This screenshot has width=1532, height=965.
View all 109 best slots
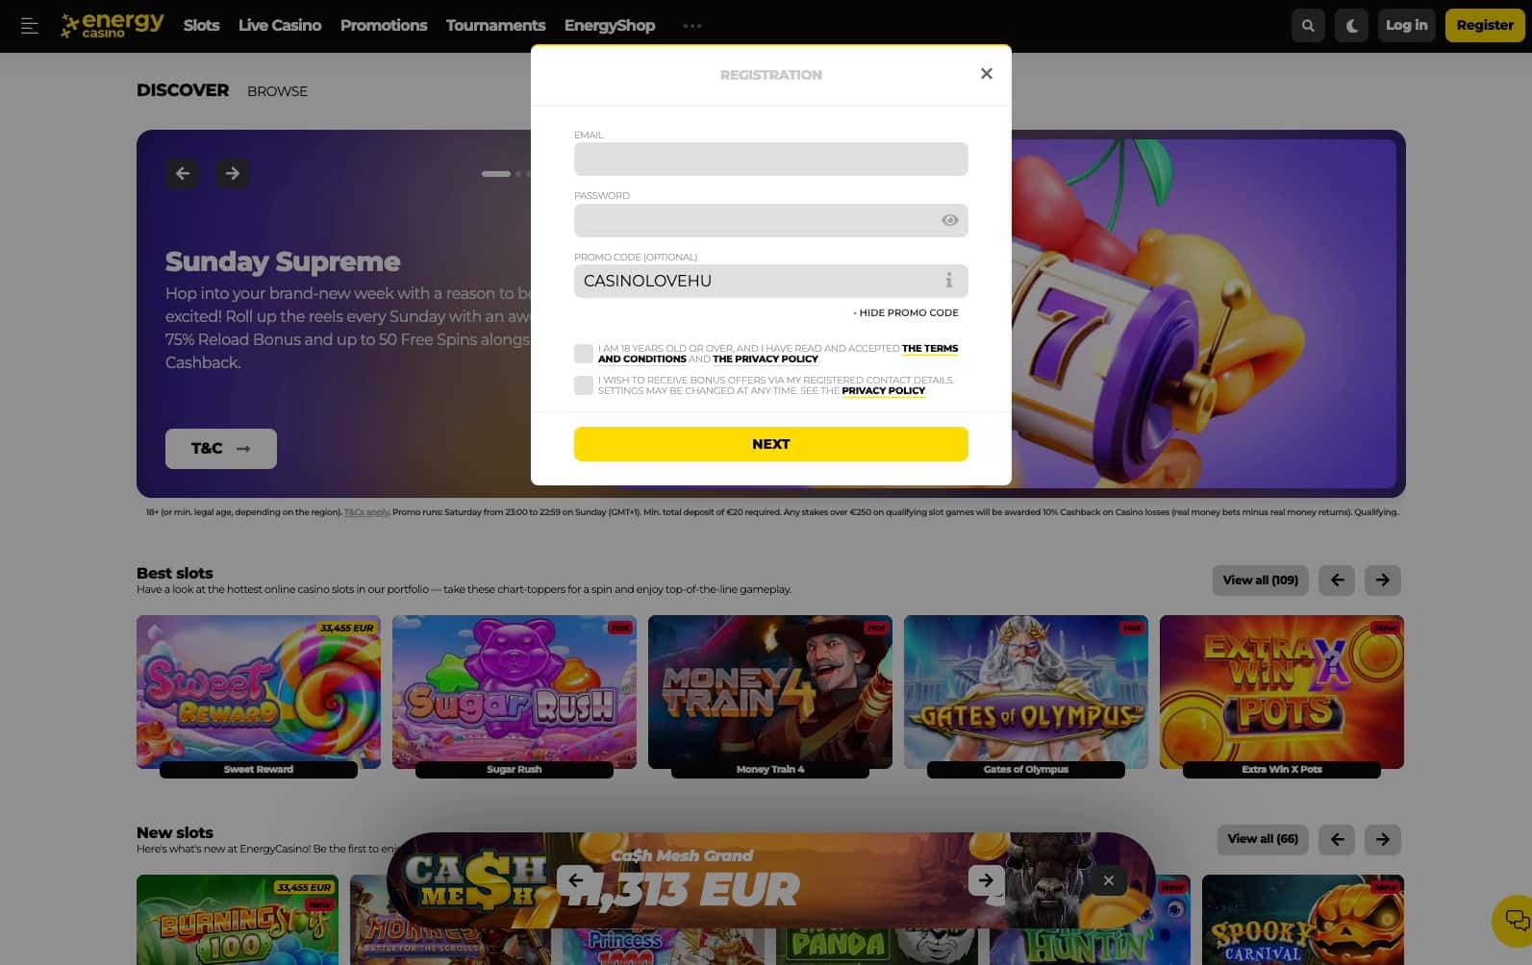[1261, 581]
